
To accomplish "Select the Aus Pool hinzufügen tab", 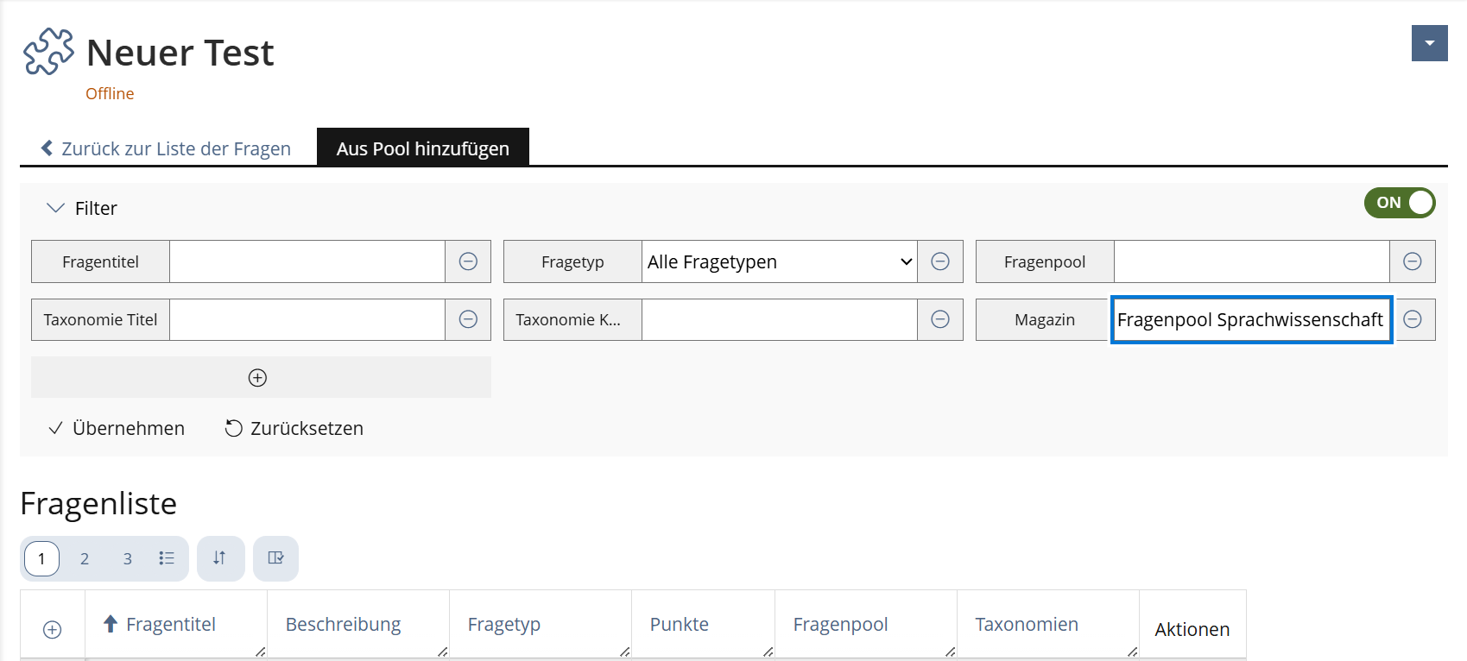I will pos(423,148).
